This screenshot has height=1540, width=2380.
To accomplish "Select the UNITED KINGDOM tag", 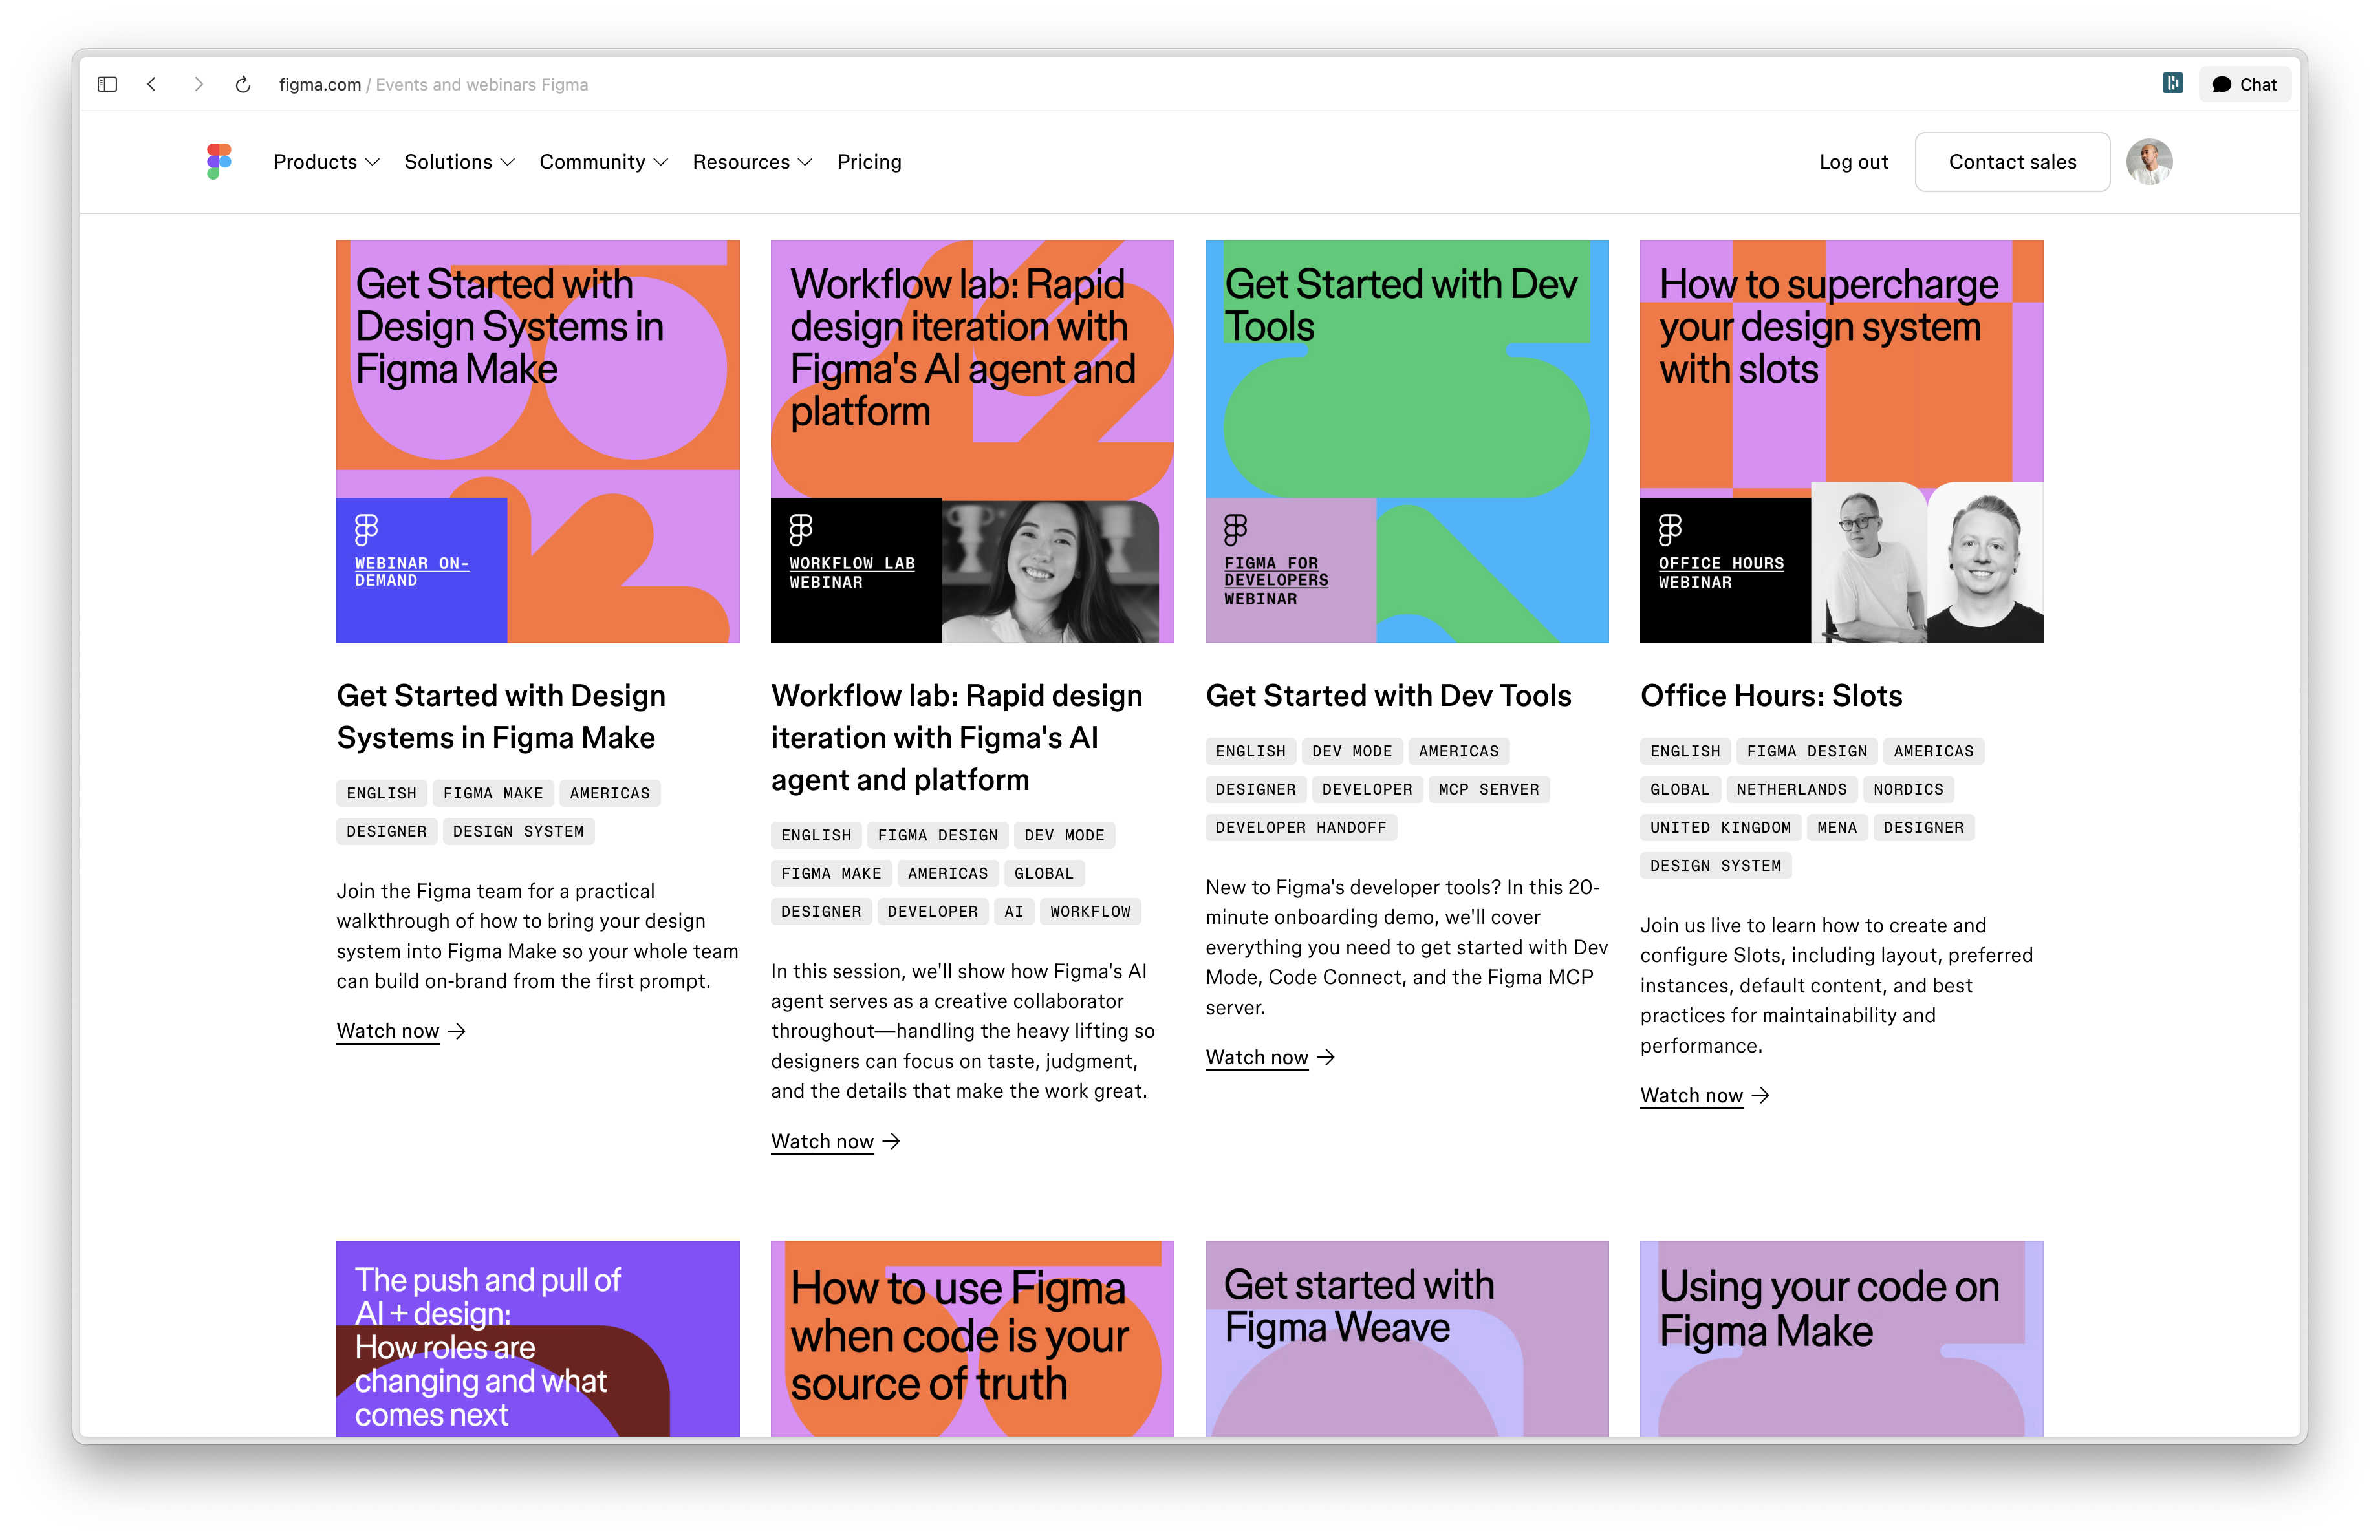I will pyautogui.click(x=1720, y=828).
